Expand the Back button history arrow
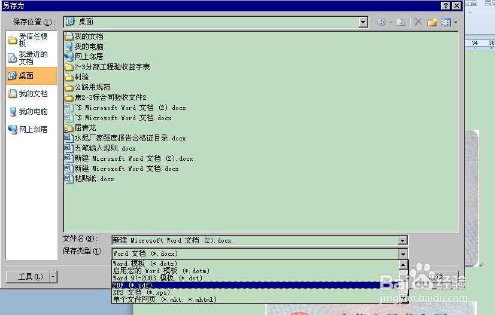495x315 pixels. pos(391,22)
